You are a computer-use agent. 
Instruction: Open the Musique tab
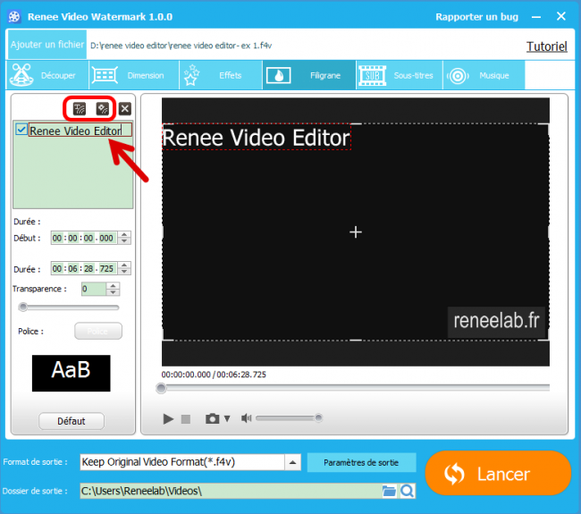484,75
